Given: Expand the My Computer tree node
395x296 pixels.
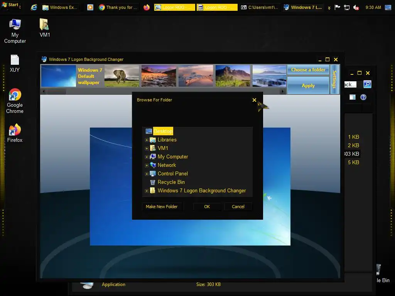Looking at the screenshot, I should 147,157.
